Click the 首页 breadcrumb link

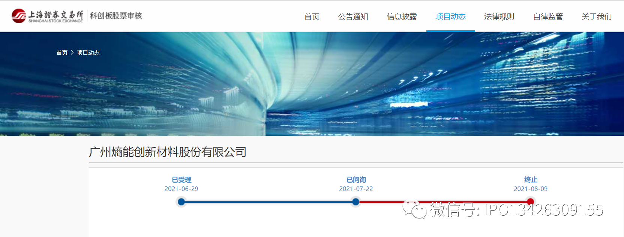62,52
